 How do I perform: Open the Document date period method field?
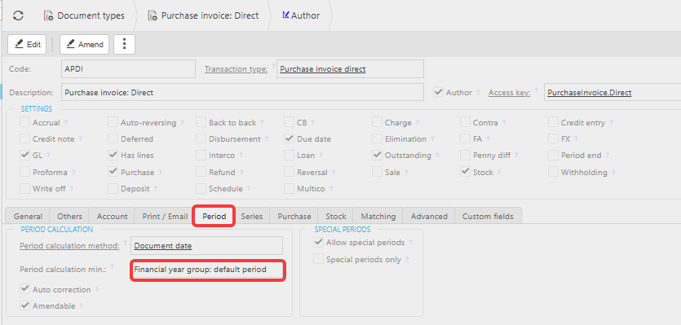(x=206, y=246)
